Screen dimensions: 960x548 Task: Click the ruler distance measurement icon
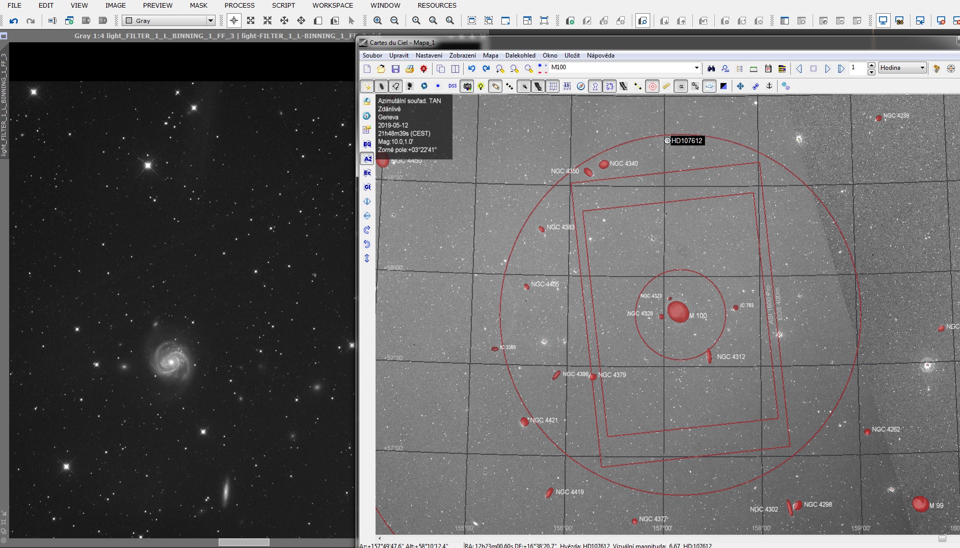pos(666,86)
